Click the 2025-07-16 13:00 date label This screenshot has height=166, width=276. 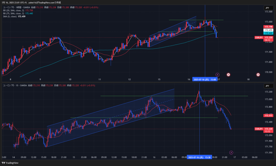[x=205, y=79]
